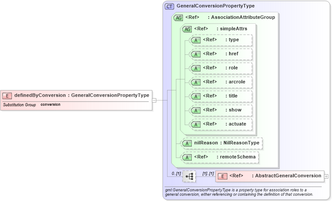The width and height of the screenshot is (332, 201).
Task: Click the E icon of AbstractGeneralConversion
Action: pyautogui.click(x=223, y=176)
